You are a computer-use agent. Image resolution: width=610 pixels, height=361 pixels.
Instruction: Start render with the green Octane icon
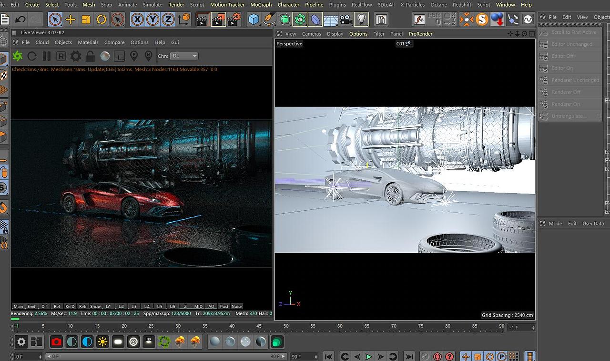pyautogui.click(x=18, y=56)
